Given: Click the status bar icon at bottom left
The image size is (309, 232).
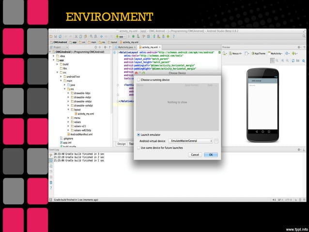Looking at the screenshot, I should coord(51,199).
